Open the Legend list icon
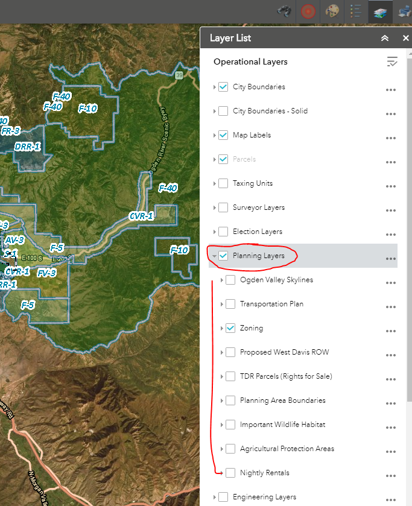Image resolution: width=412 pixels, height=506 pixels. point(356,11)
